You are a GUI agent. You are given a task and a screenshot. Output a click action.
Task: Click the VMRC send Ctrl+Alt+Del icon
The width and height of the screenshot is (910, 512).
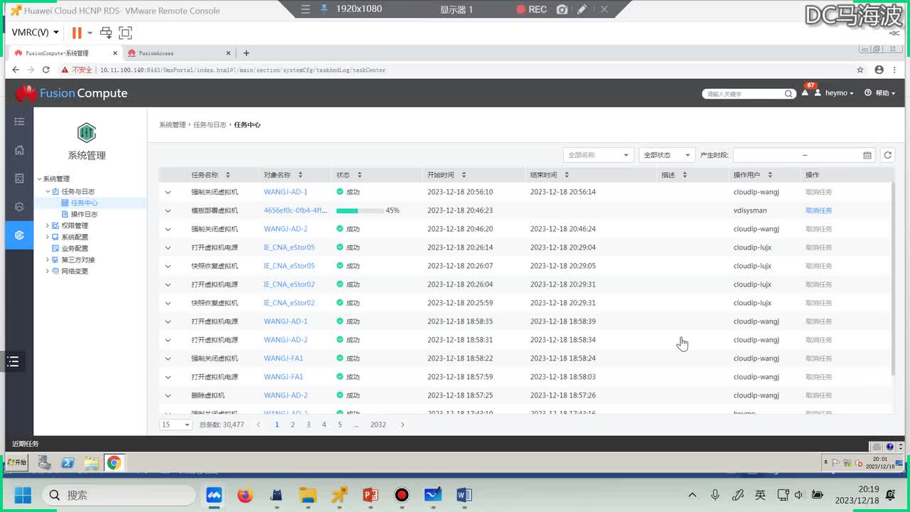click(x=106, y=33)
